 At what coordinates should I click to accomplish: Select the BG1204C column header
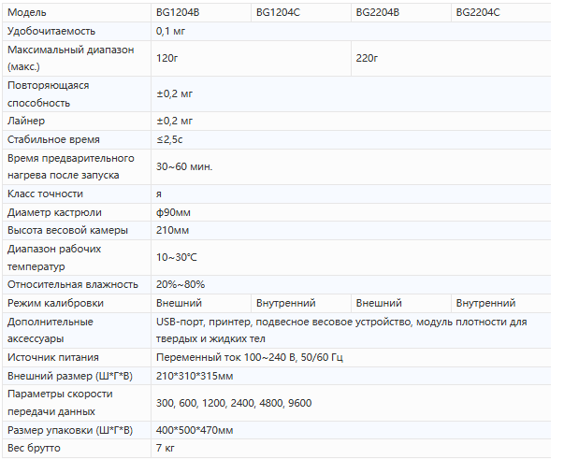[x=277, y=13]
